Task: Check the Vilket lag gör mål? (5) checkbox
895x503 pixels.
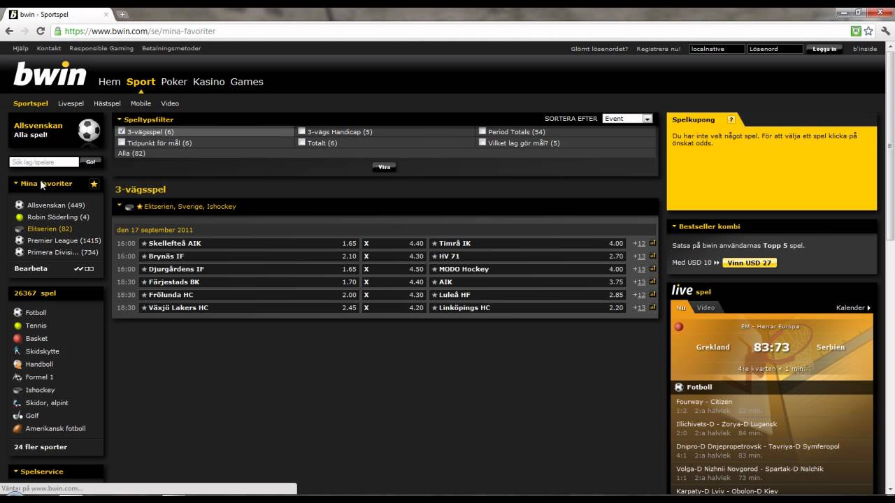Action: click(482, 143)
